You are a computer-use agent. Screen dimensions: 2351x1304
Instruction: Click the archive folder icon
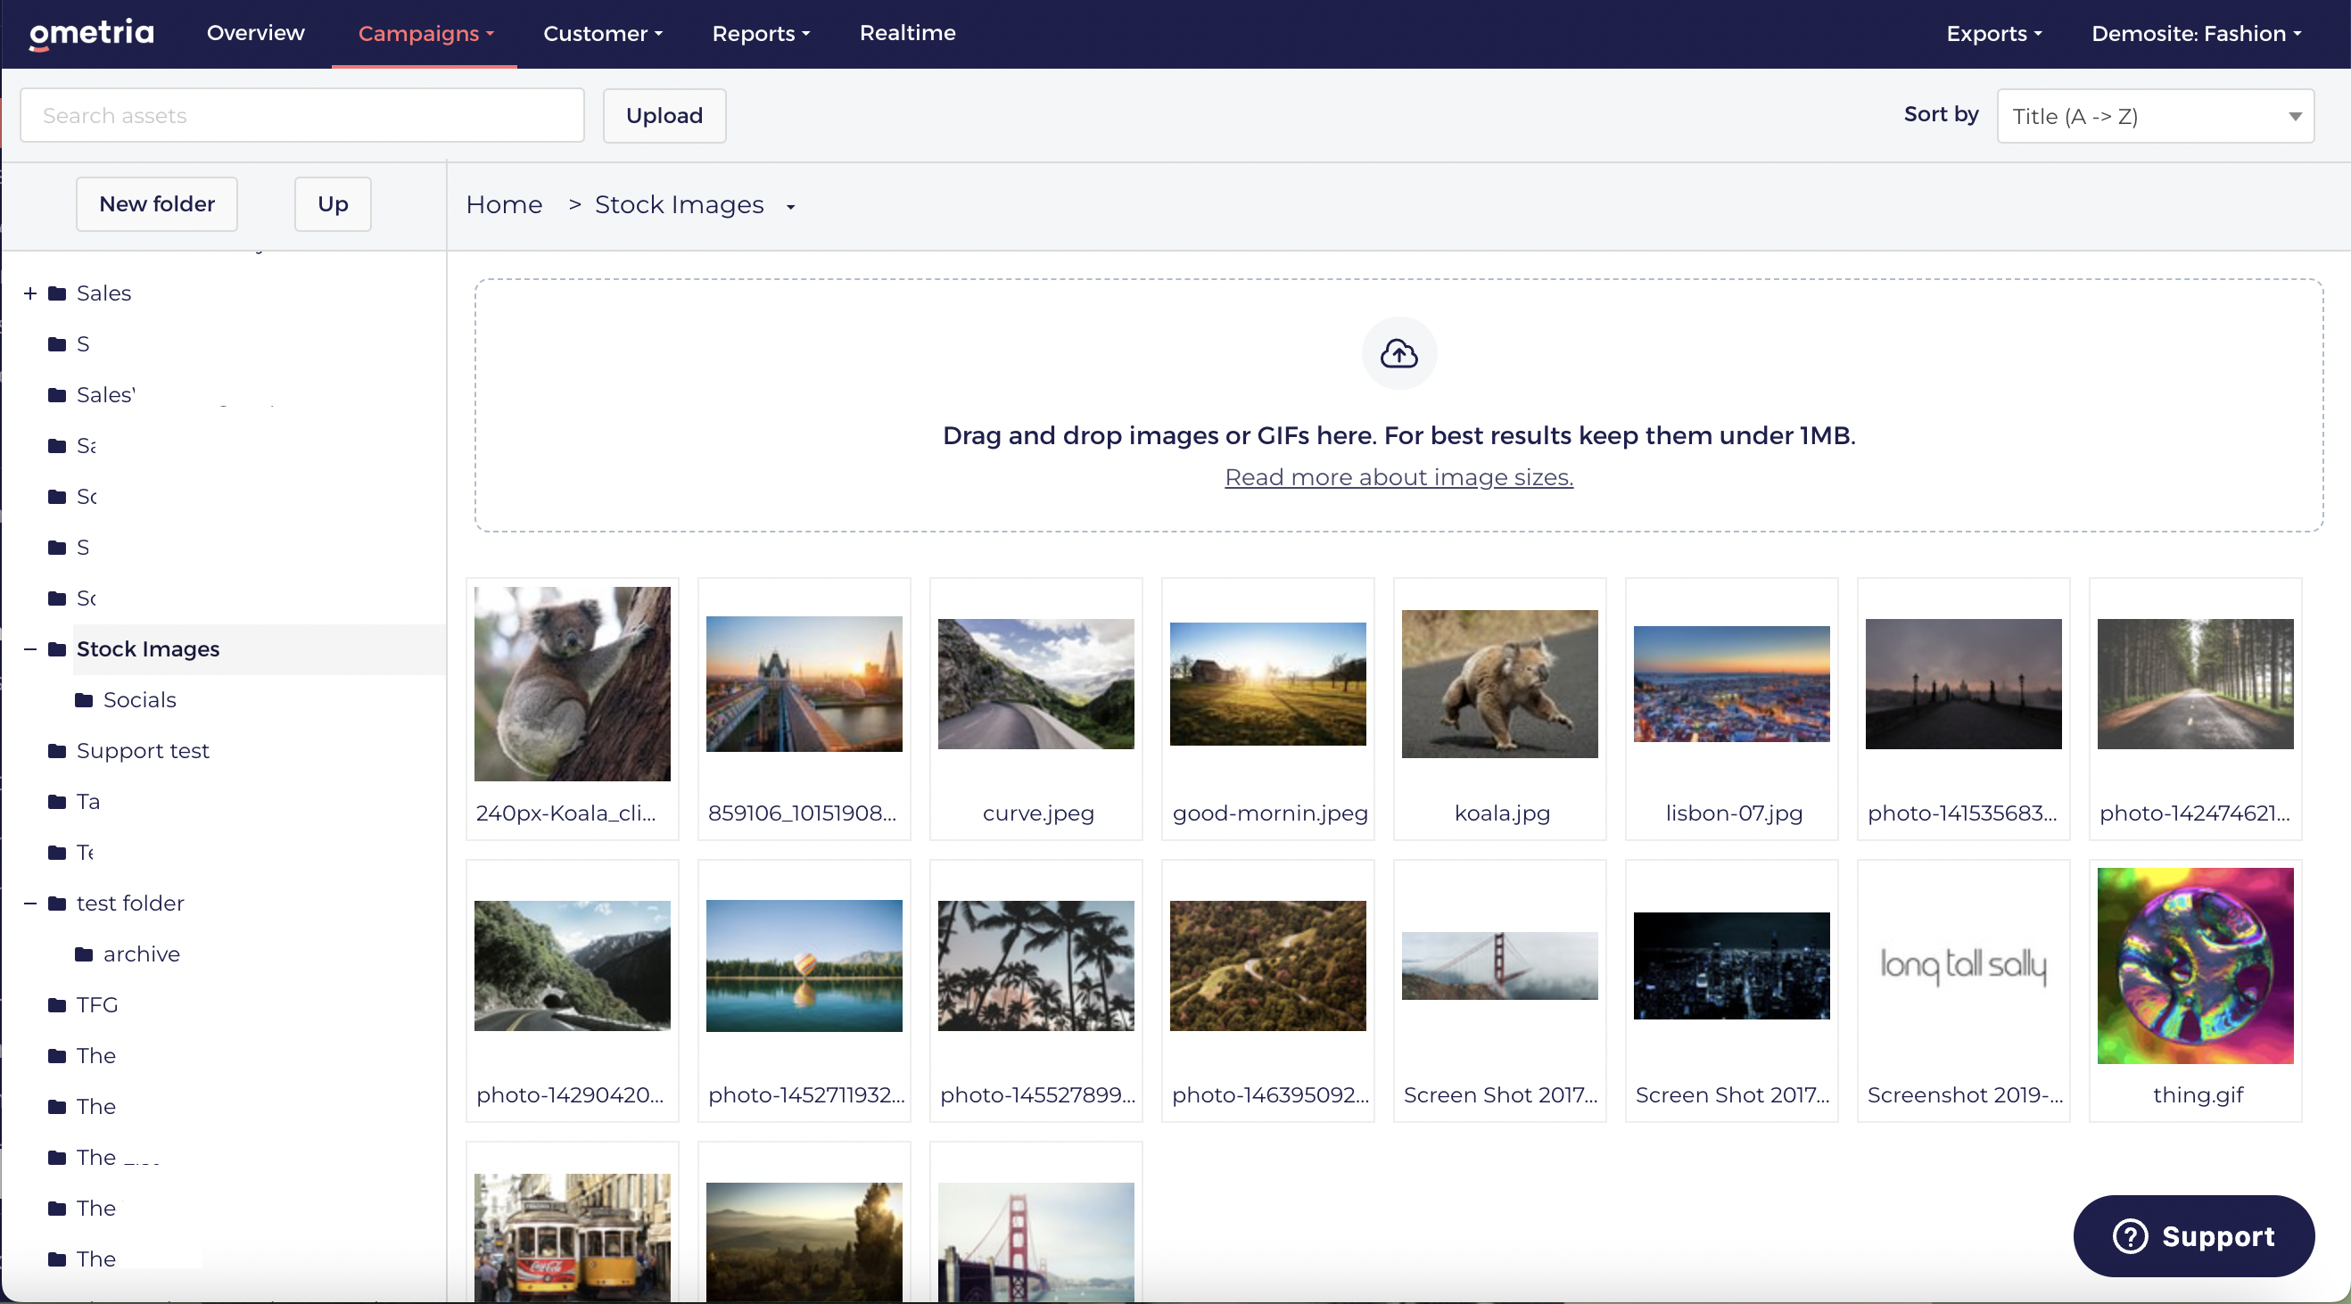click(84, 954)
